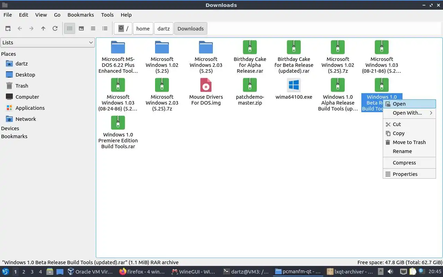Switch to dartz@VM3 terminal taskbar window

[x=247, y=272]
